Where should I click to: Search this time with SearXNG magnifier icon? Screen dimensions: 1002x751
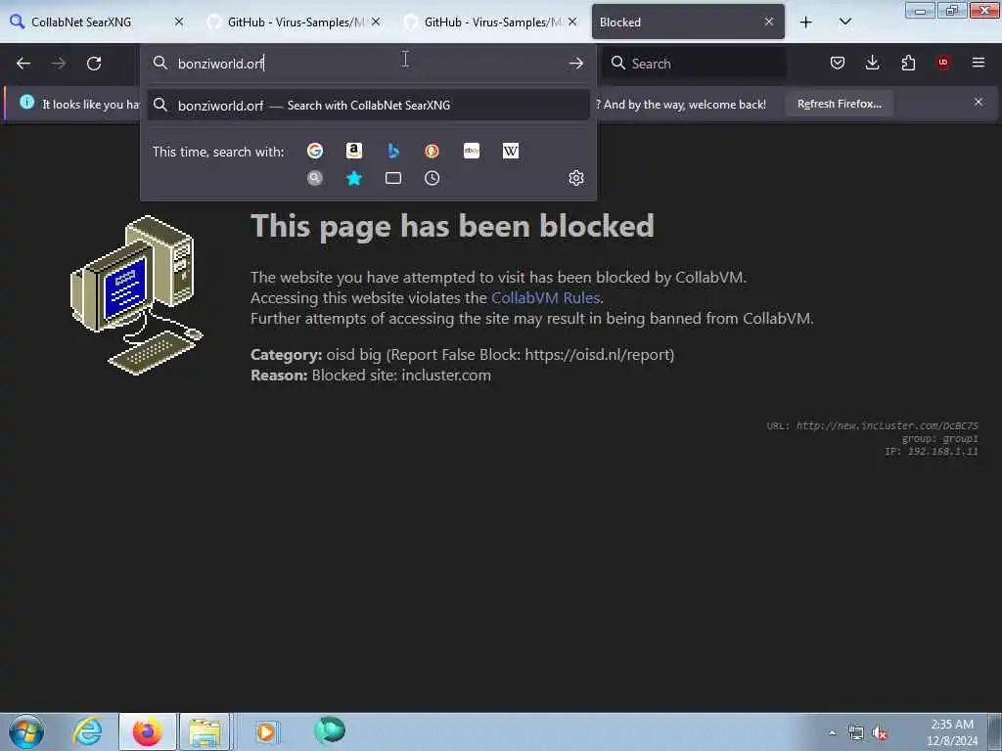coord(315,178)
